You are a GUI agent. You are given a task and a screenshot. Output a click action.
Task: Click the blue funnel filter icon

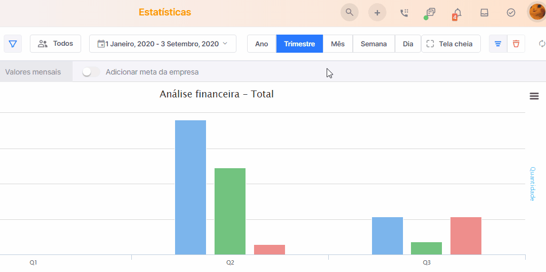click(x=13, y=44)
